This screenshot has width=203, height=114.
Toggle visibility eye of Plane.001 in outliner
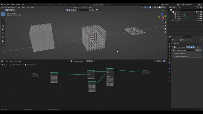199,18
